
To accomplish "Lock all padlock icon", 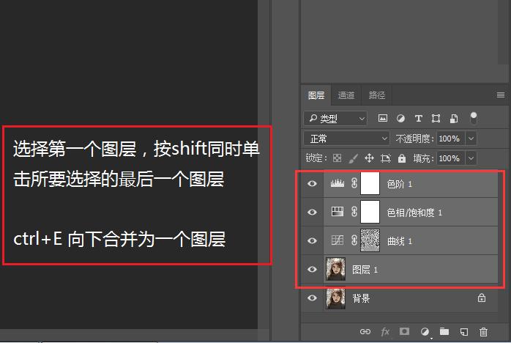I will pos(402,158).
